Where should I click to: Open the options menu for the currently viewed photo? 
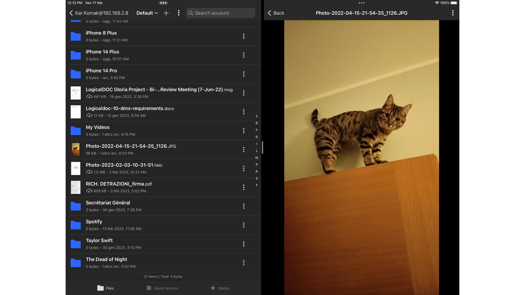click(x=453, y=13)
